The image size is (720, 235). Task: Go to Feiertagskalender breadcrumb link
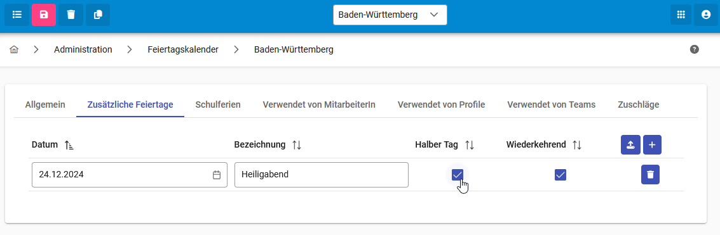pyautogui.click(x=183, y=49)
